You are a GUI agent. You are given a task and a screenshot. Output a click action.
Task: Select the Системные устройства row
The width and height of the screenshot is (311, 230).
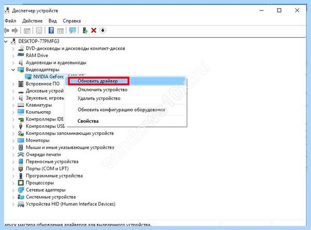[x=51, y=197]
